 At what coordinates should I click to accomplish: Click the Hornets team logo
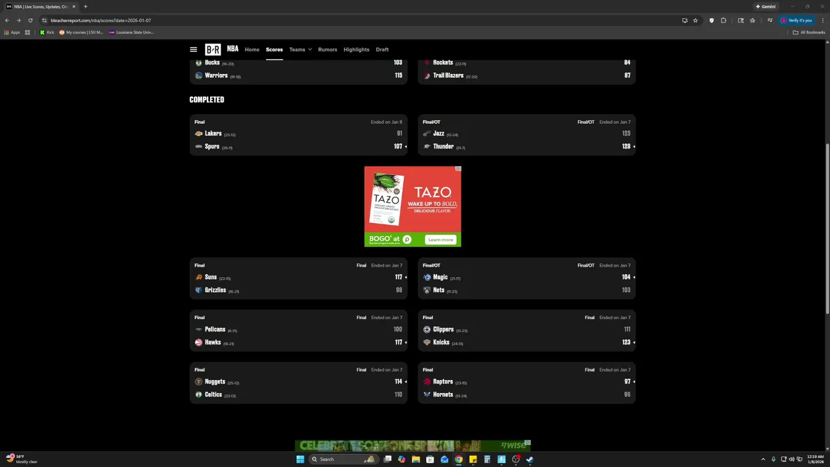[427, 394]
